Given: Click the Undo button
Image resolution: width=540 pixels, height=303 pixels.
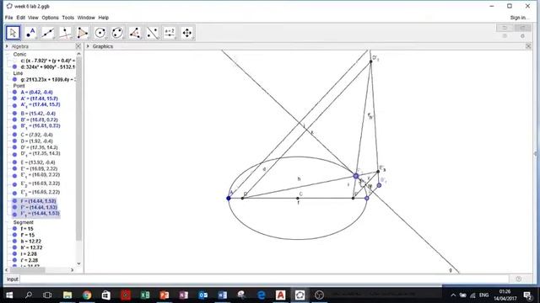Looking at the screenshot, I should pyautogui.click(x=505, y=28).
